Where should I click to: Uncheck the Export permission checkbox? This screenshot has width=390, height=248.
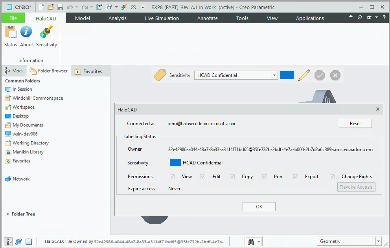point(296,177)
